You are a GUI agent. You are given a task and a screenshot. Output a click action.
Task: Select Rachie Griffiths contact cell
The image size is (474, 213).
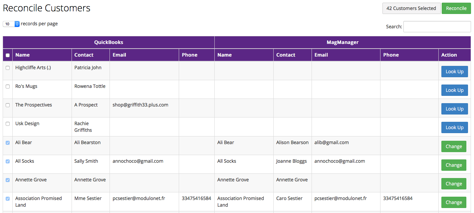pyautogui.click(x=91, y=127)
